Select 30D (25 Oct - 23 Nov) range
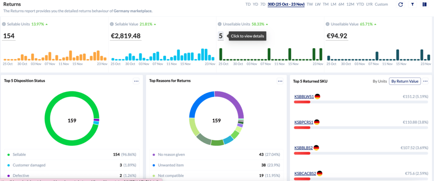Viewport: 434px width, 181px height. click(286, 4)
